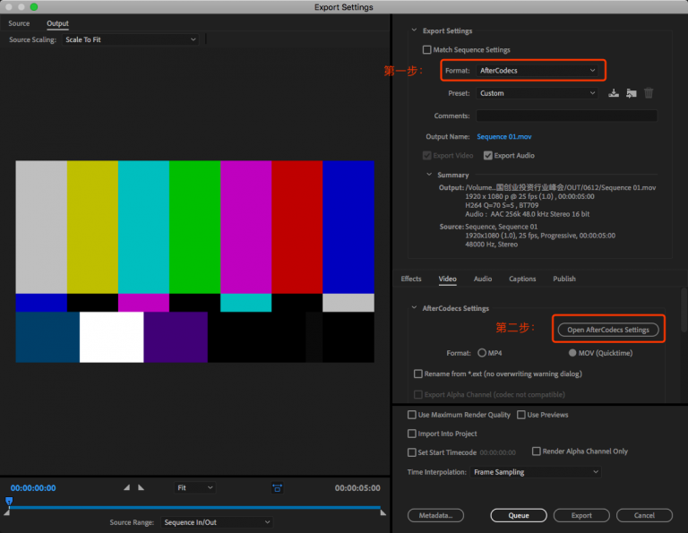Click the Queue button
This screenshot has width=688, height=533.
[x=519, y=515]
